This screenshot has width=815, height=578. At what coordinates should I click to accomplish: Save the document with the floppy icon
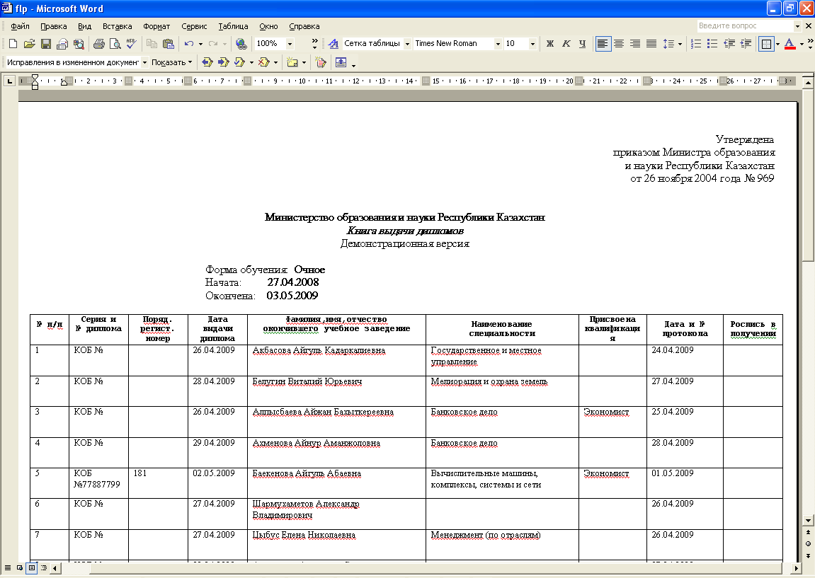[46, 44]
